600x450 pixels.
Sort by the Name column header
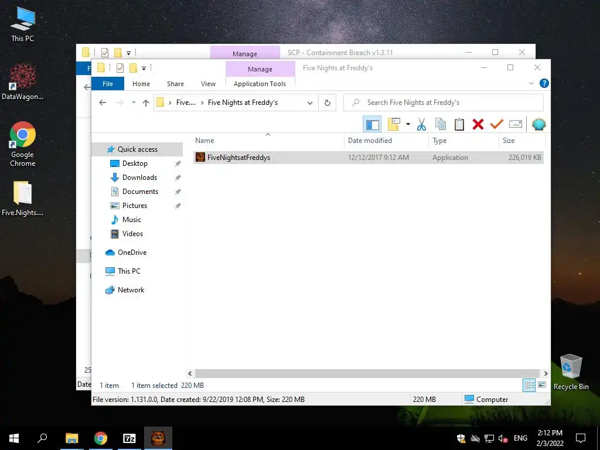[268, 141]
